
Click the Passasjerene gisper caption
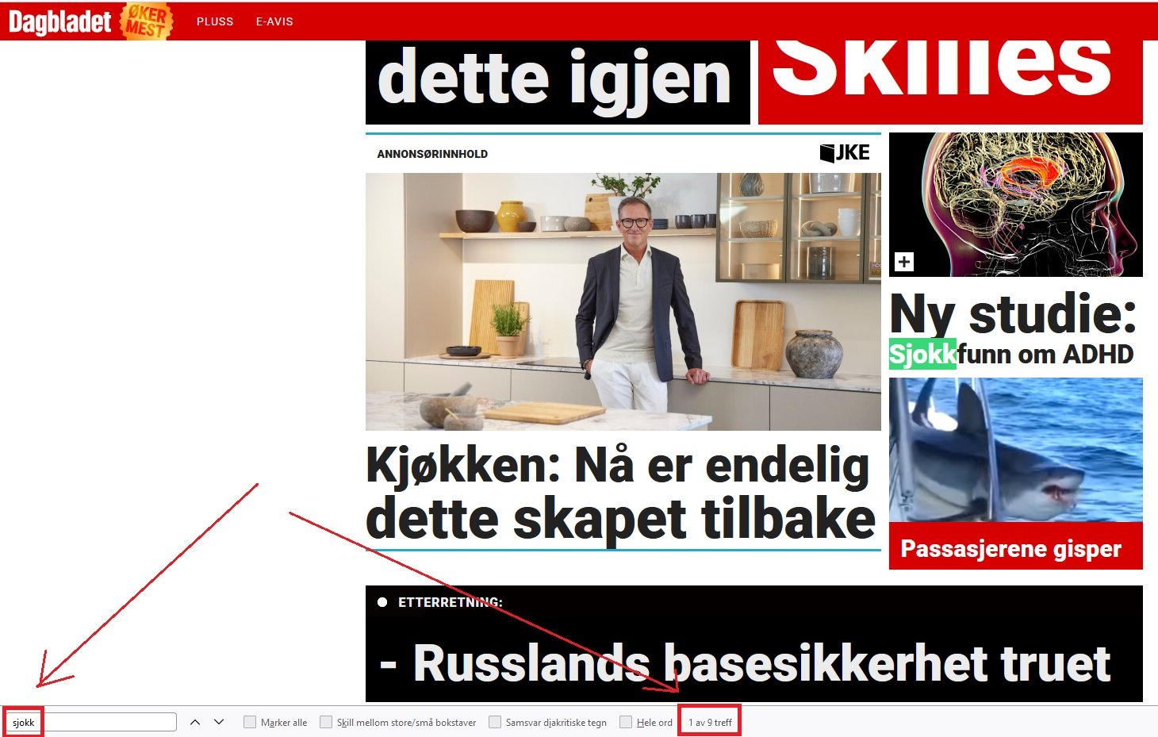1011,548
